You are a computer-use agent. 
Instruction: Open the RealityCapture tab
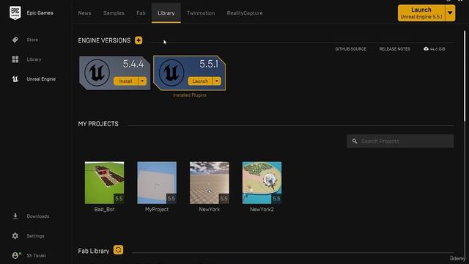(x=245, y=13)
